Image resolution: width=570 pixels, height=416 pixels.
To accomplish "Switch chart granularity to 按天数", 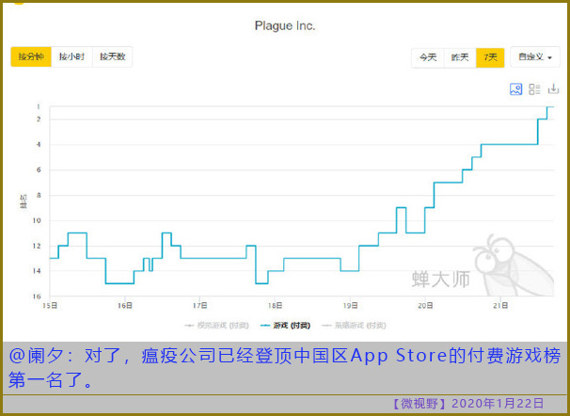I will tap(112, 56).
